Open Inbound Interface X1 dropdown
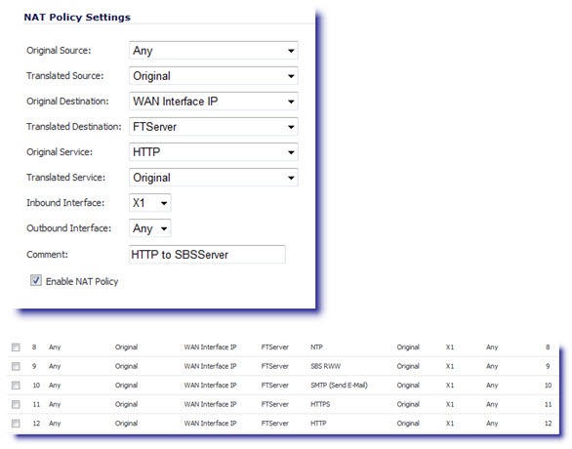The width and height of the screenshot is (572, 449). coord(150,203)
